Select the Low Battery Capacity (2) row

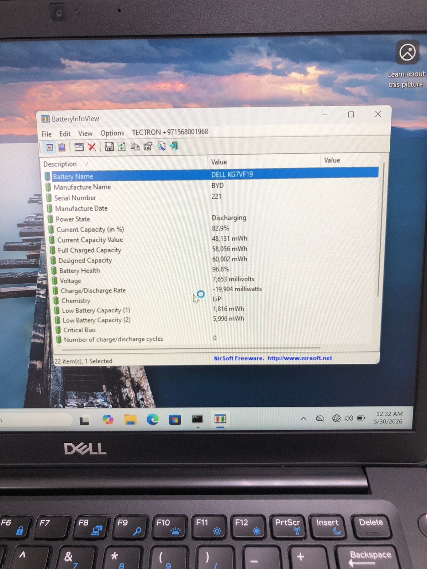[x=211, y=319]
